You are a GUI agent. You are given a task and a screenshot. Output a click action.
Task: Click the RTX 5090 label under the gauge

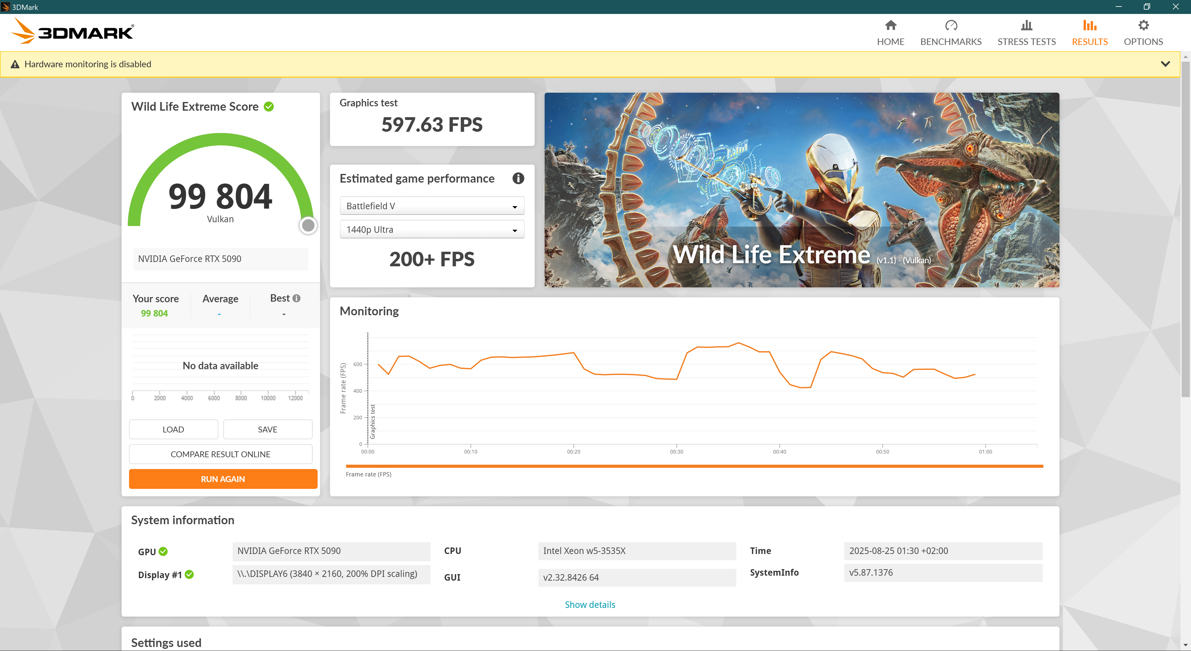coord(221,259)
